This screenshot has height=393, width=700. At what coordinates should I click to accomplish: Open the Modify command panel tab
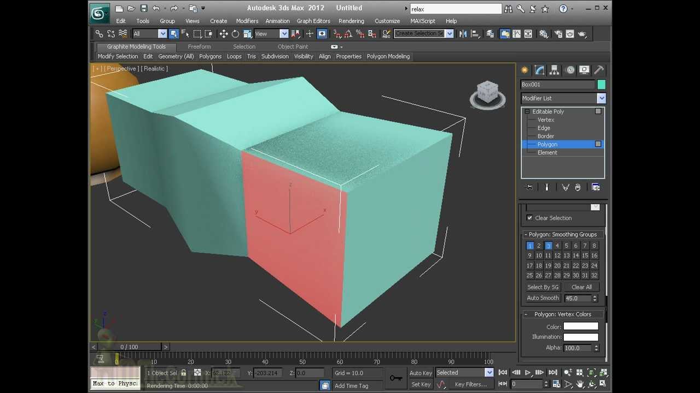click(540, 70)
